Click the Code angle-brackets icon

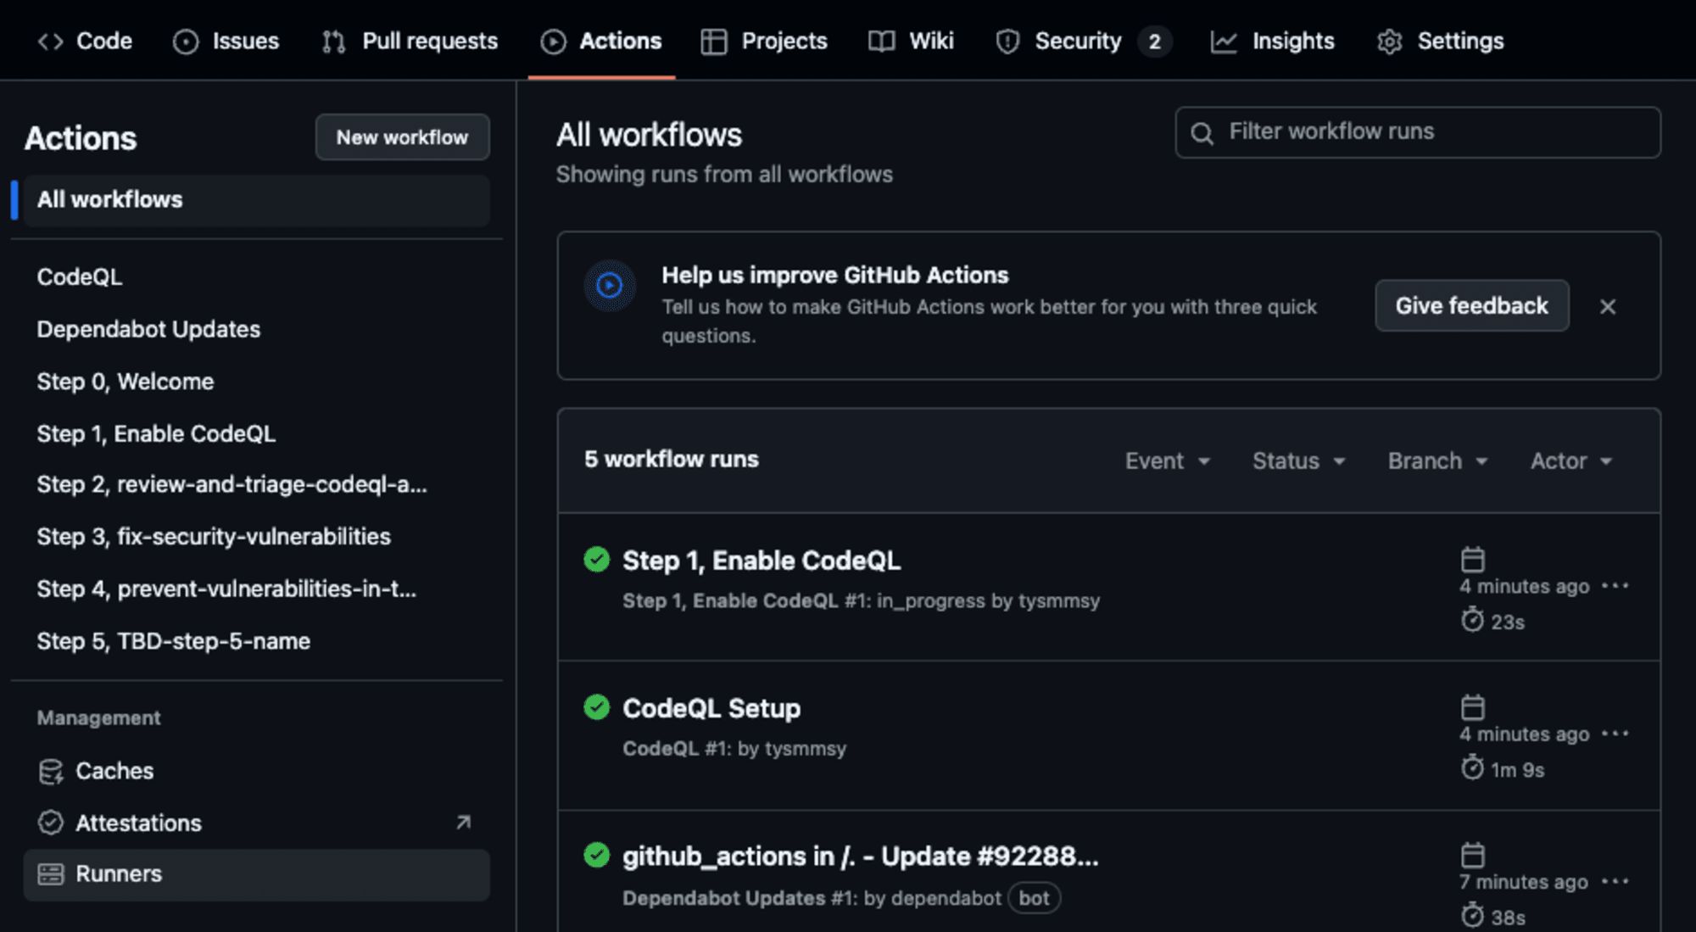coord(51,41)
